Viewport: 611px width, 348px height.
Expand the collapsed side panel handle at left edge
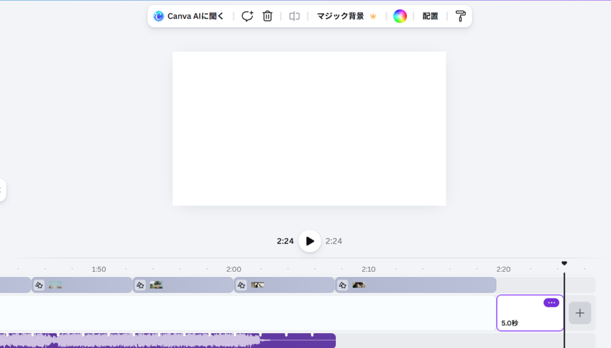[2, 190]
